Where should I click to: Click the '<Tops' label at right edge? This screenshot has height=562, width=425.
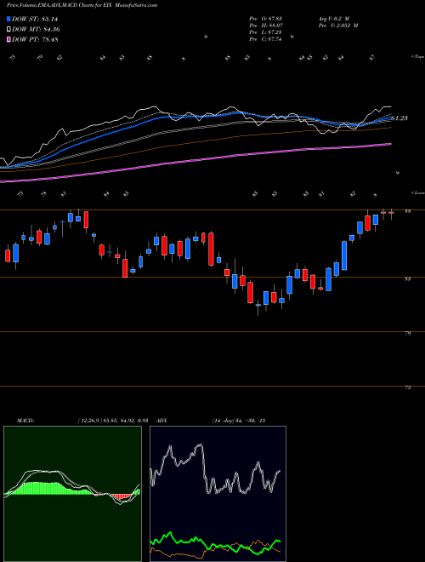coord(417,57)
